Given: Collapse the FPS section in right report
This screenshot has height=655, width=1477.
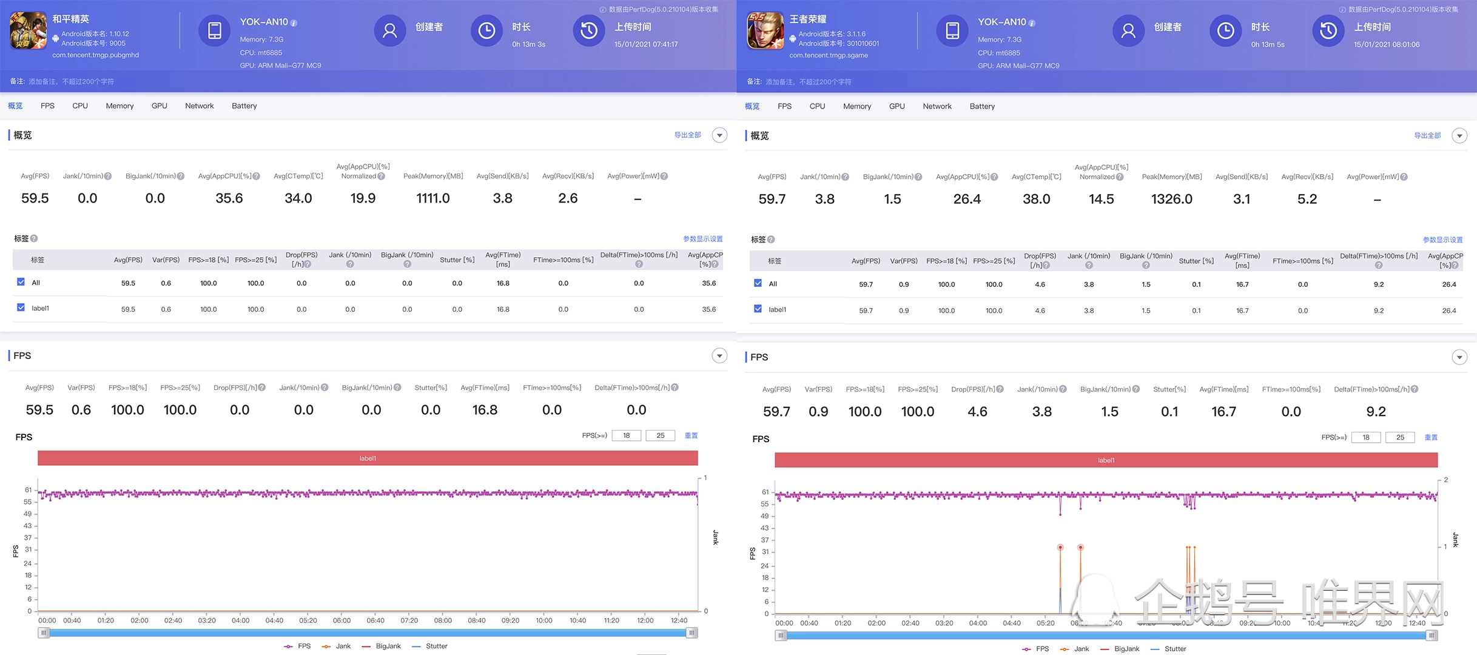Looking at the screenshot, I should 1459,357.
